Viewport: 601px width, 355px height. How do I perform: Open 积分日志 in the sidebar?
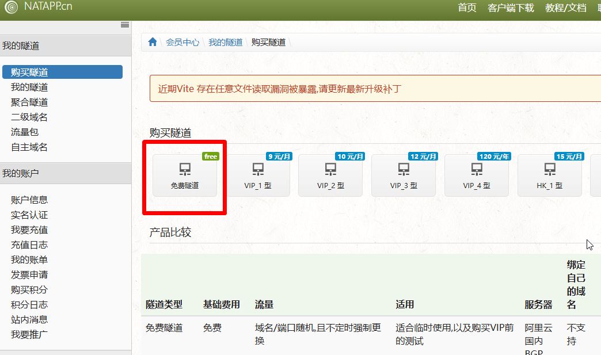point(29,304)
